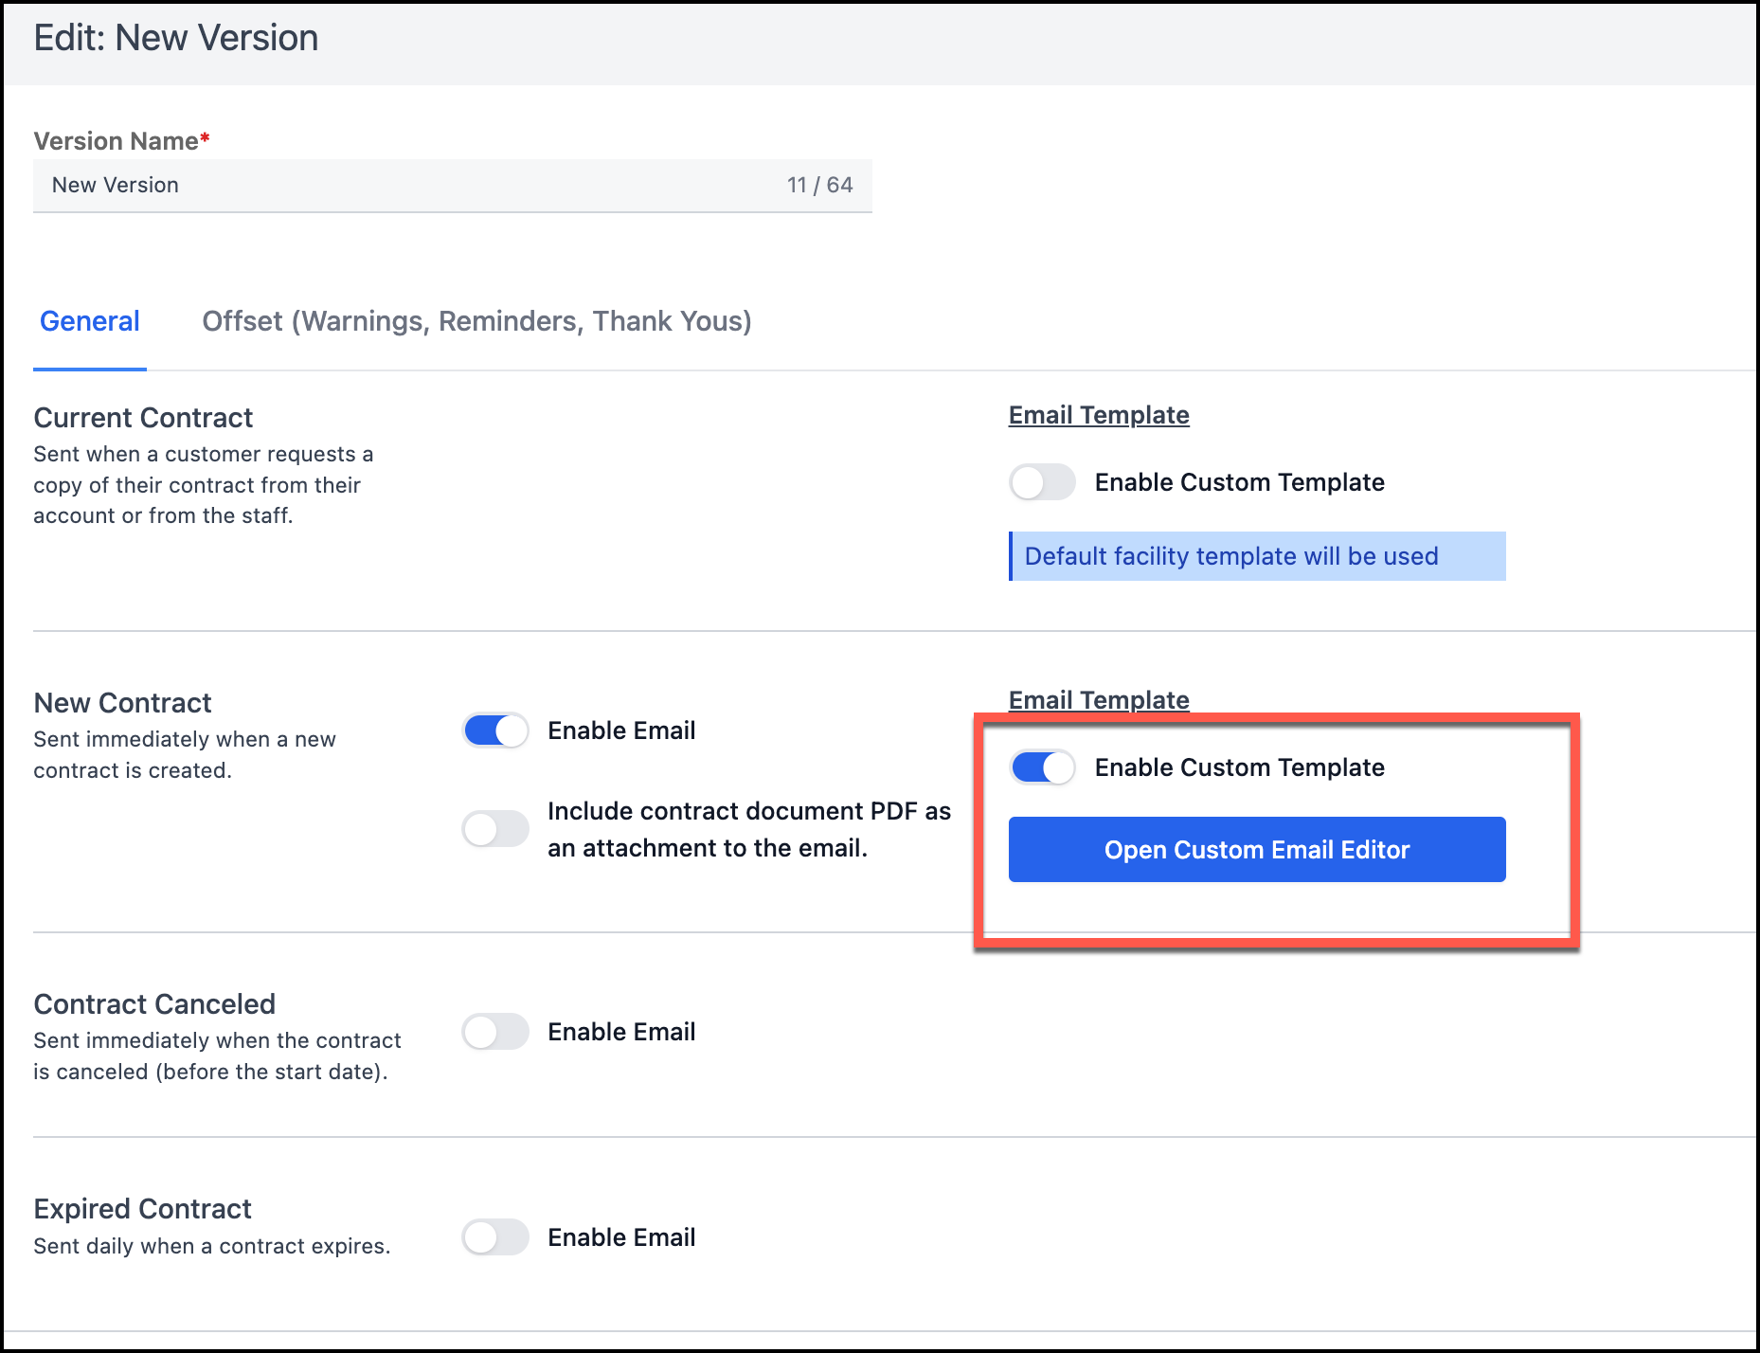This screenshot has width=1760, height=1353.
Task: Open the Offset (Warnings, Reminders, Thank Yous) tab
Action: click(x=476, y=321)
